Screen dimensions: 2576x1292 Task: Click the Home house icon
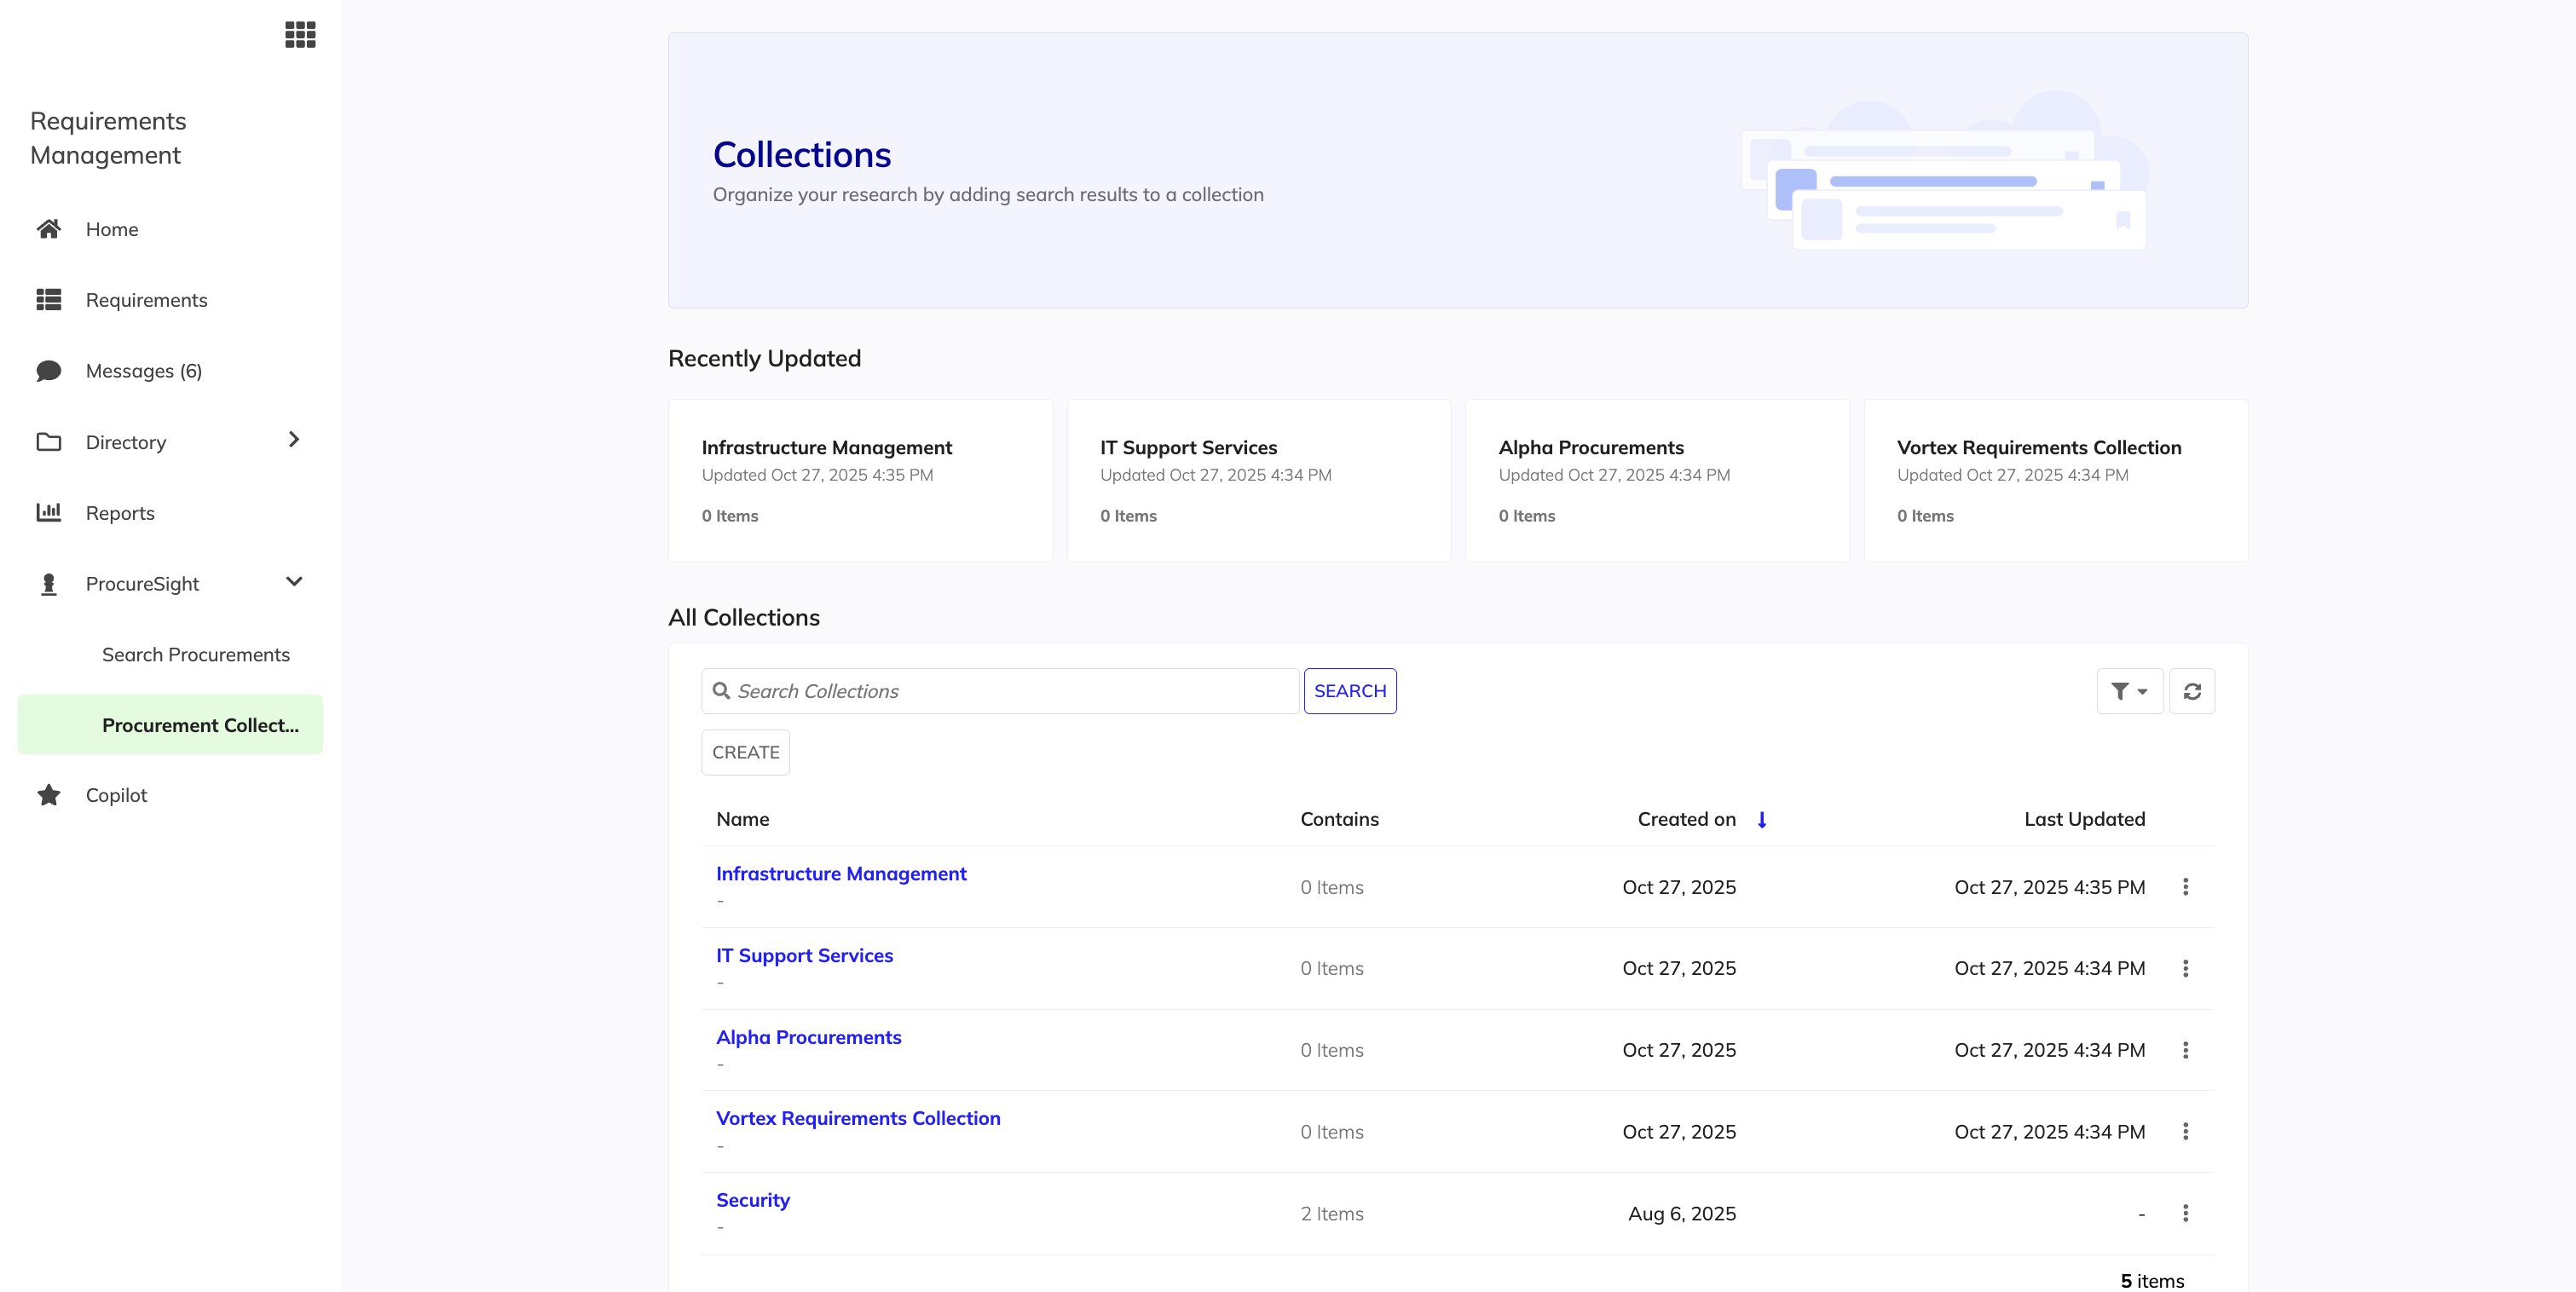48,229
